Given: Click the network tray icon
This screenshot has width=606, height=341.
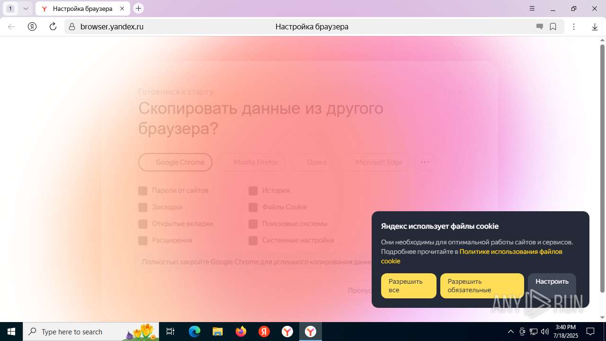Looking at the screenshot, I should (534, 332).
